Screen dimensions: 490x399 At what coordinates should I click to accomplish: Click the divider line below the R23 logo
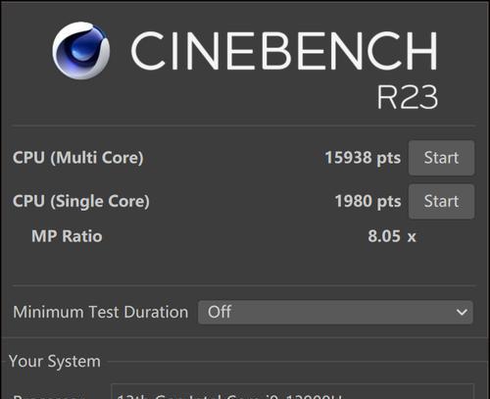[243, 125]
